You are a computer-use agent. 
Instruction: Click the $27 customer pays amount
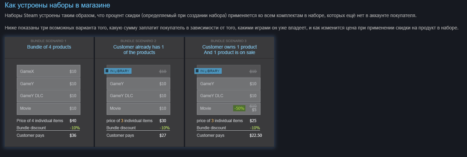click(163, 135)
